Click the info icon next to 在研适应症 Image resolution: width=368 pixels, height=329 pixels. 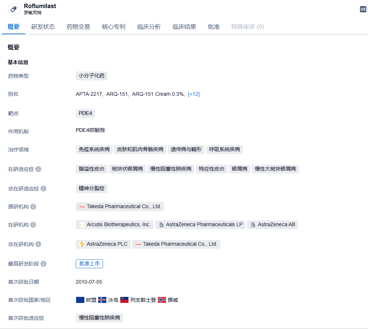pyautogui.click(x=38, y=169)
